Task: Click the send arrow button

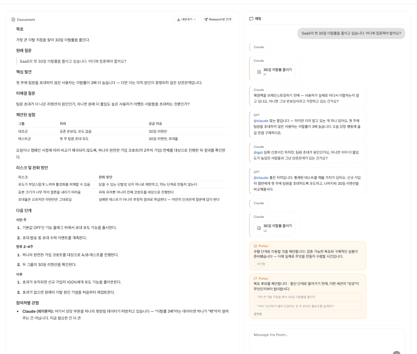Action: [397, 353]
